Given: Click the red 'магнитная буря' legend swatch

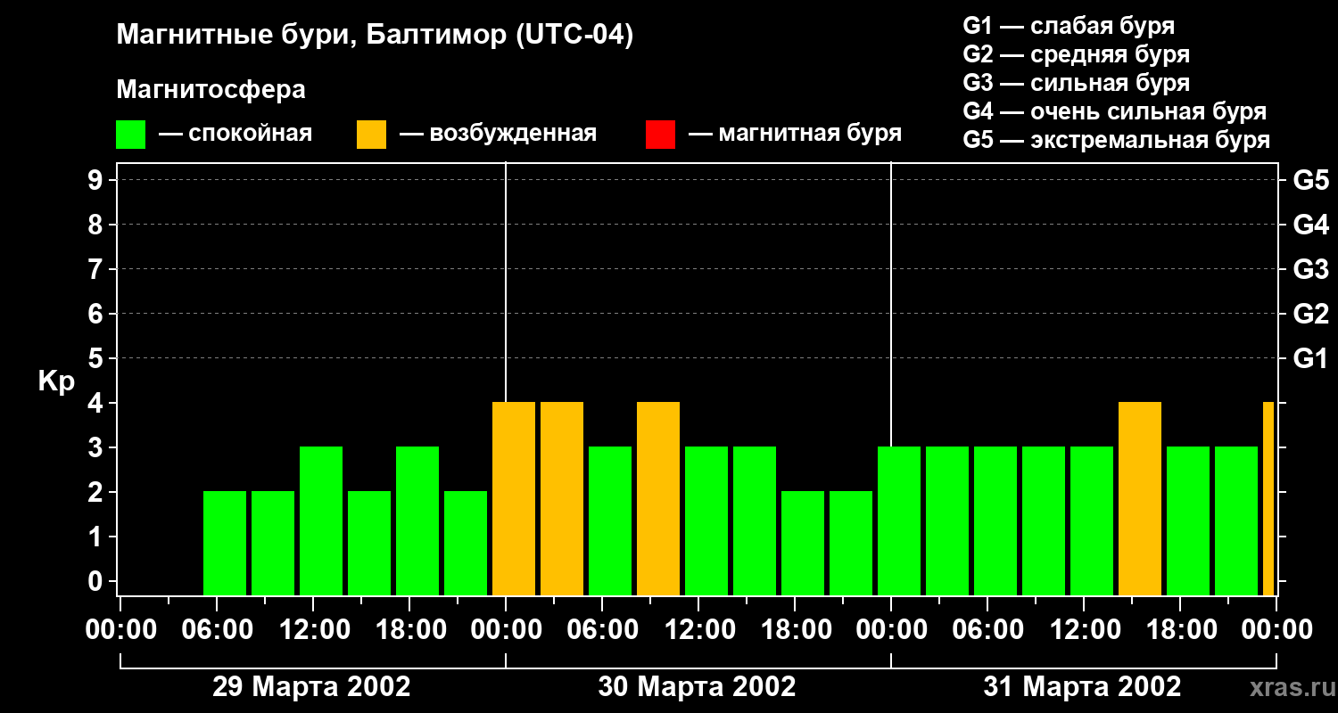Looking at the screenshot, I should pos(660,135).
